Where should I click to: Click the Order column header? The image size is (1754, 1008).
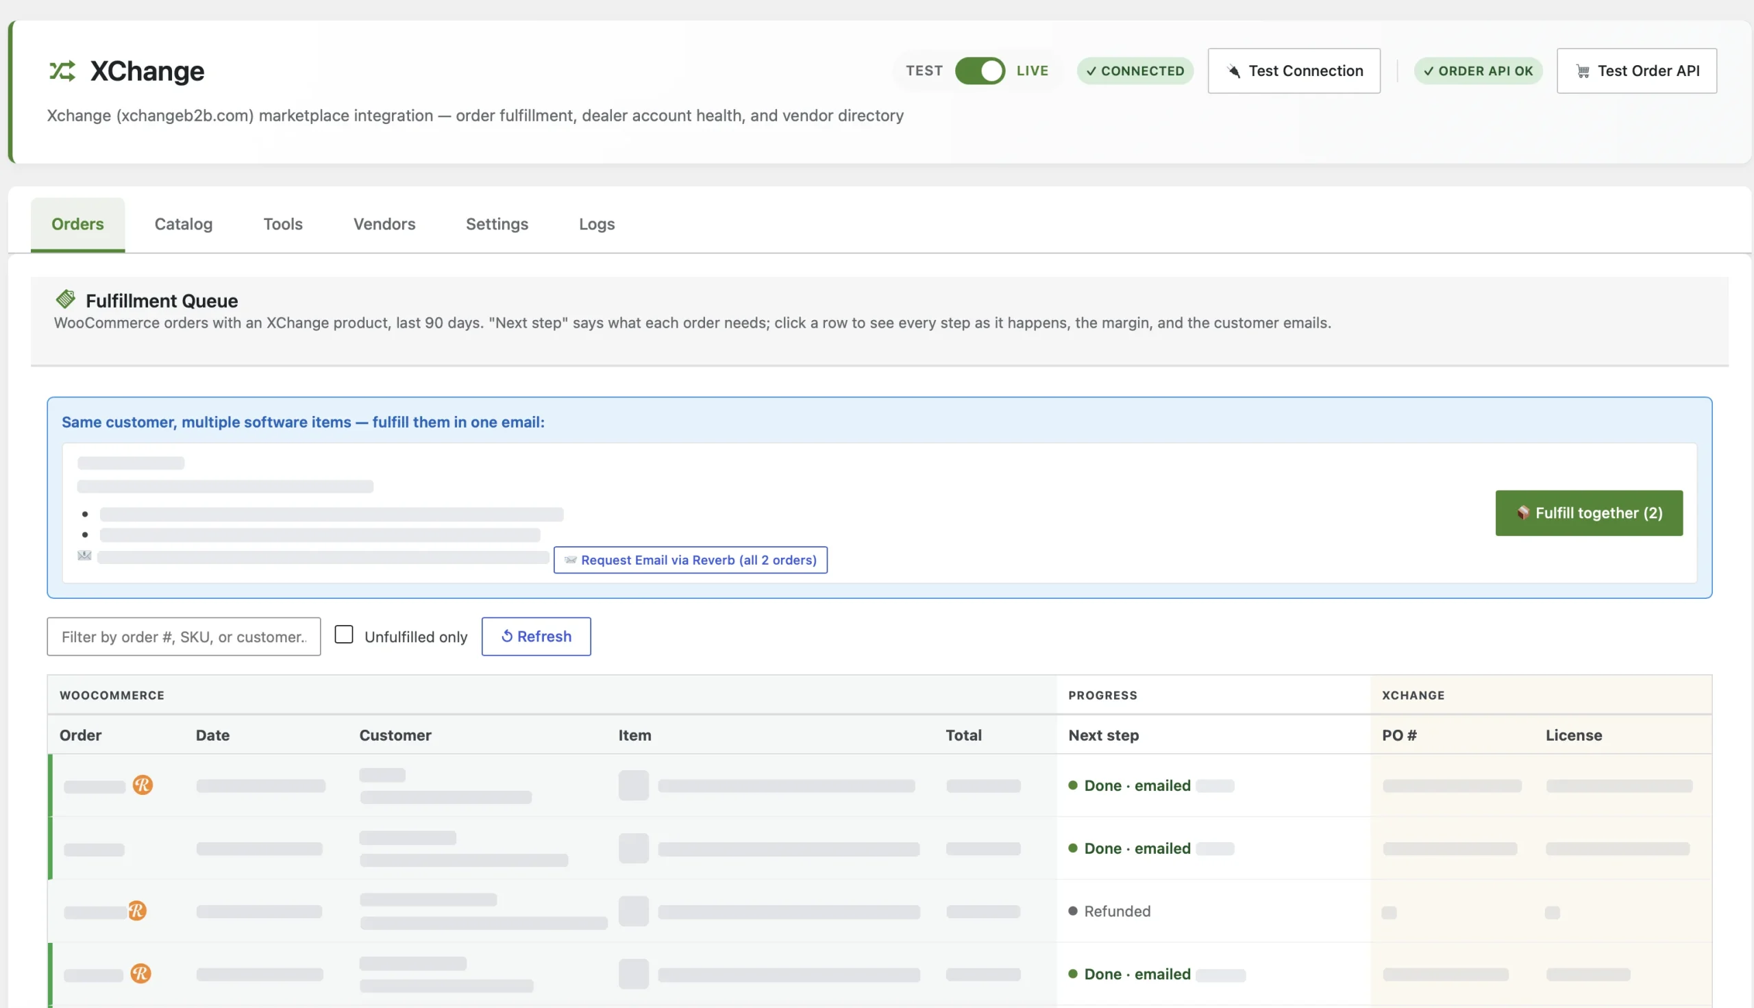[x=80, y=735]
